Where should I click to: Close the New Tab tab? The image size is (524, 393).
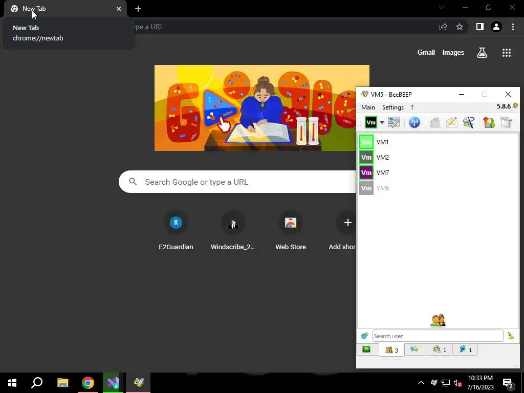(119, 9)
